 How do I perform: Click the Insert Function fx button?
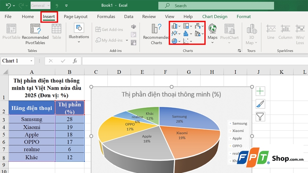(75, 61)
